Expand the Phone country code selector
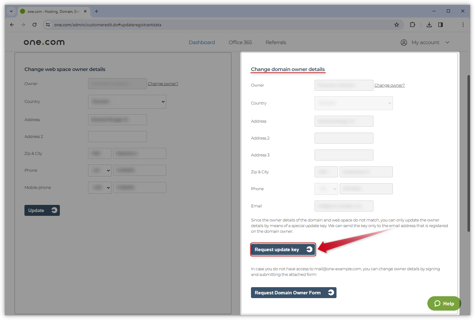Screen dimensions: 475x320 (x=100, y=170)
